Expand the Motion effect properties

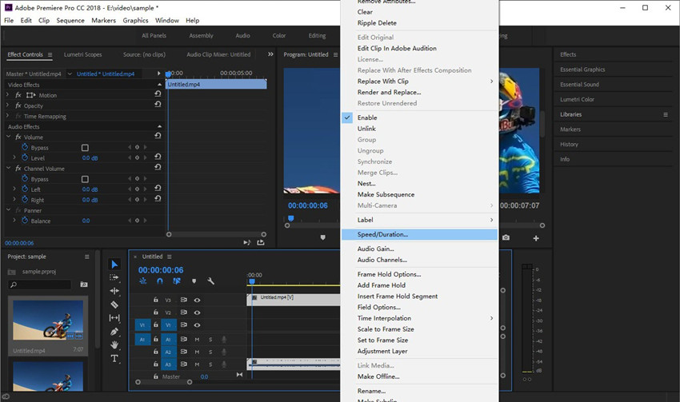click(8, 95)
